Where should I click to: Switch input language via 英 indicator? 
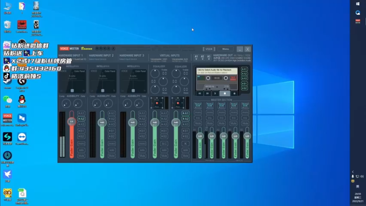pyautogui.click(x=358, y=186)
